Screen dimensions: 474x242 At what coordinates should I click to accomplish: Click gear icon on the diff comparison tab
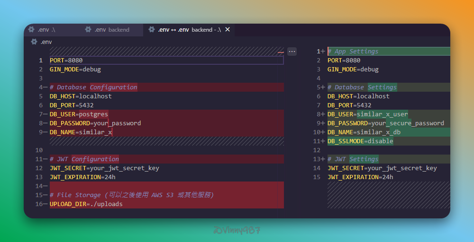[x=152, y=29]
